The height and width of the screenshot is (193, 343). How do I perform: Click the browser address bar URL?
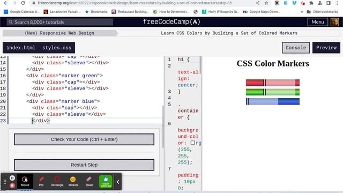coord(135,3)
